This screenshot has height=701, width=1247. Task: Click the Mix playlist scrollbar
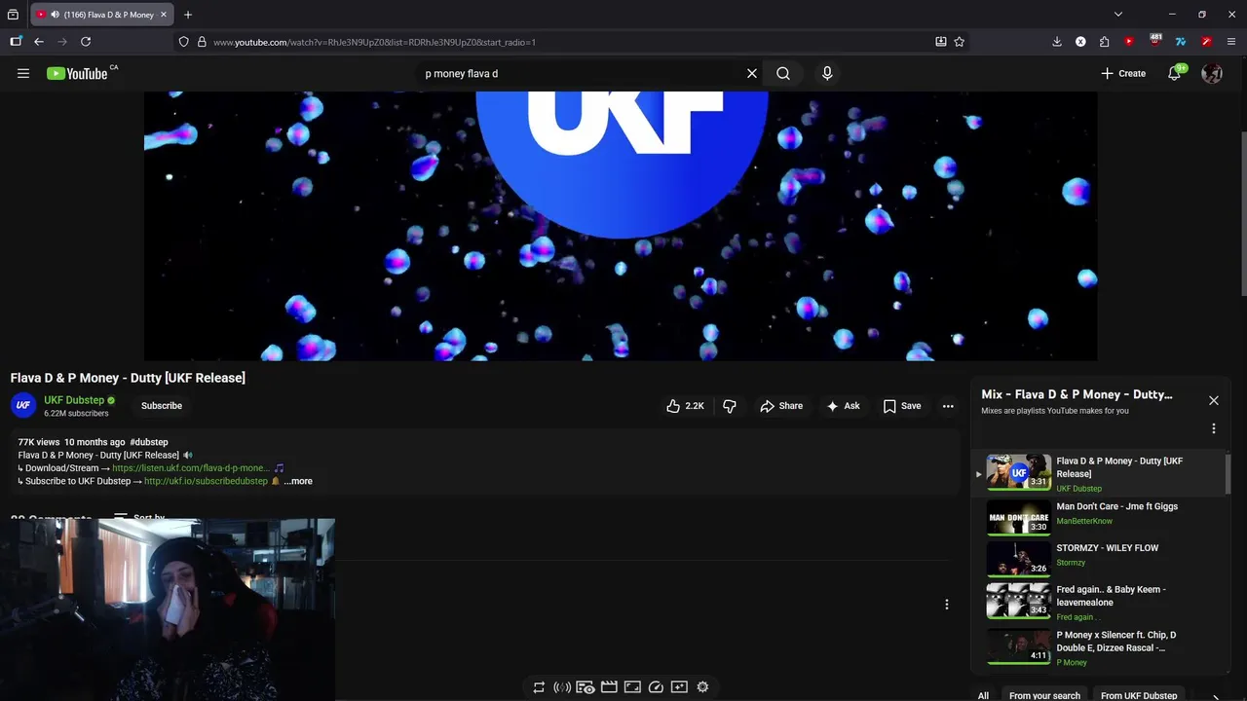tap(1228, 474)
